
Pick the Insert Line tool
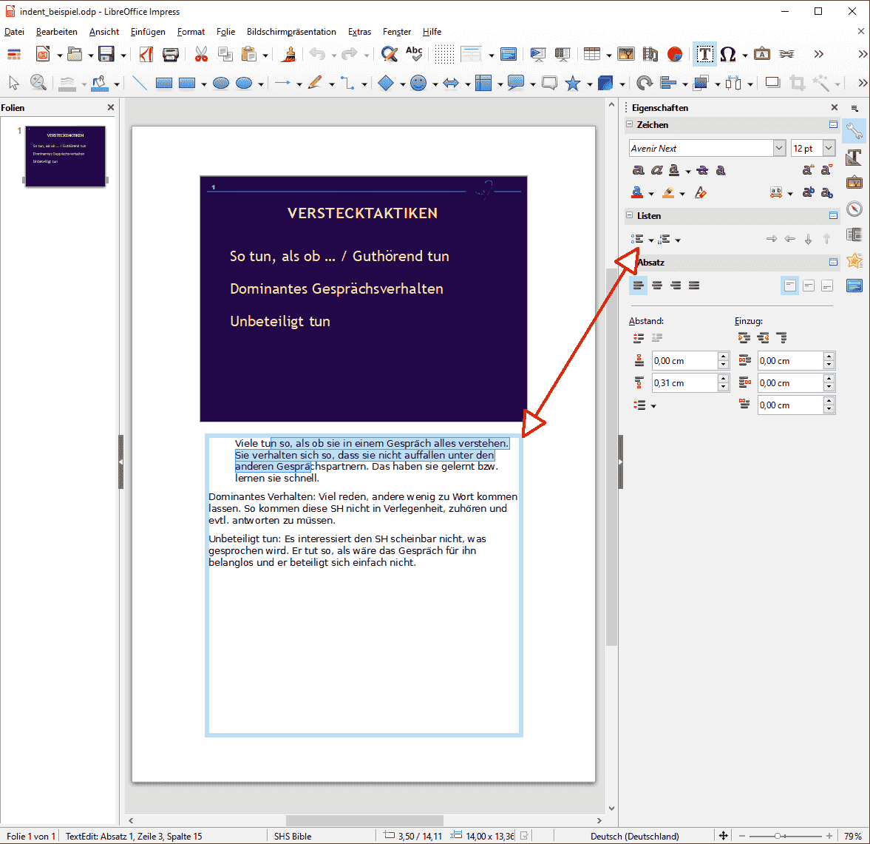[x=139, y=84]
